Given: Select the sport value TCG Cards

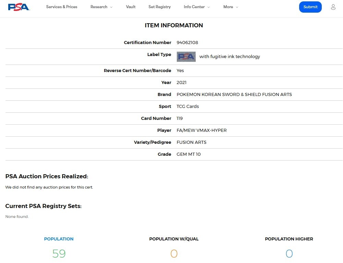Looking at the screenshot, I should [x=188, y=107].
